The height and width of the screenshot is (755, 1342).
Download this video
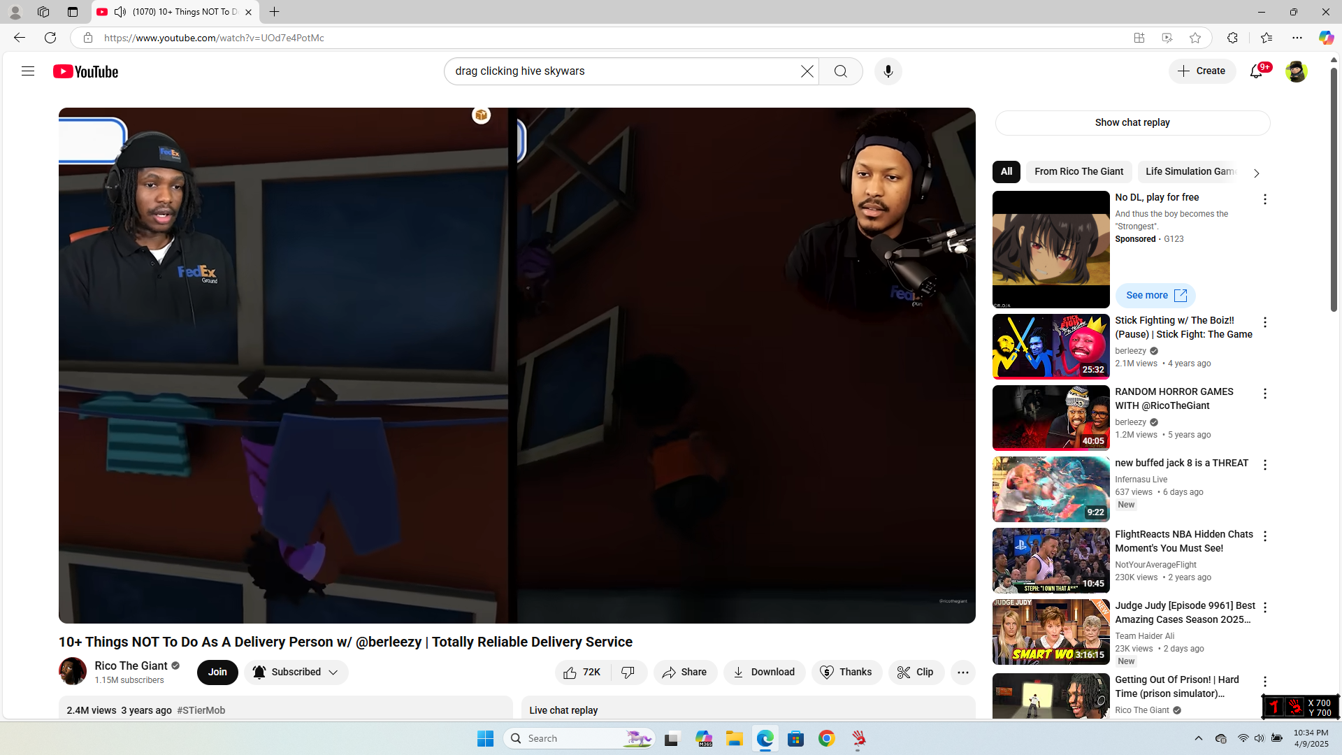[764, 673]
